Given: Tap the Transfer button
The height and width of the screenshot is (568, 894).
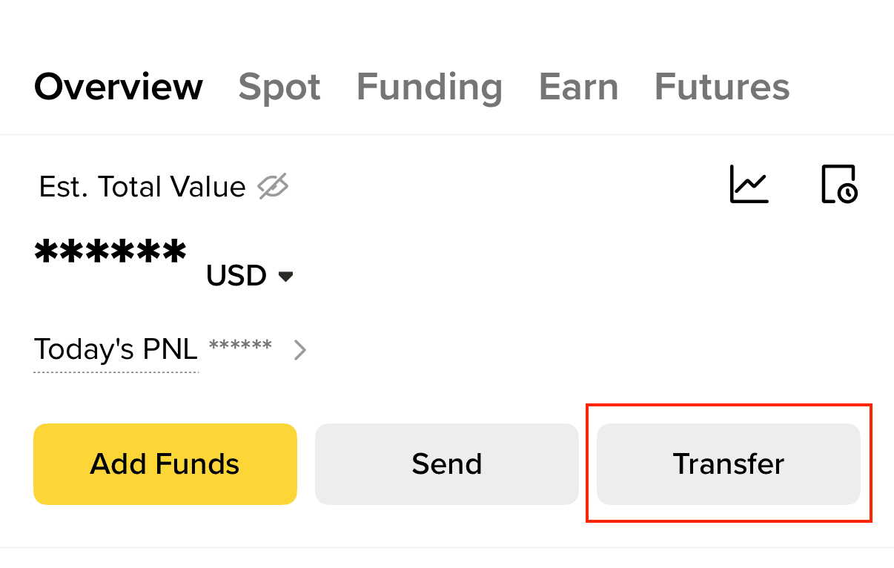Looking at the screenshot, I should pyautogui.click(x=728, y=464).
